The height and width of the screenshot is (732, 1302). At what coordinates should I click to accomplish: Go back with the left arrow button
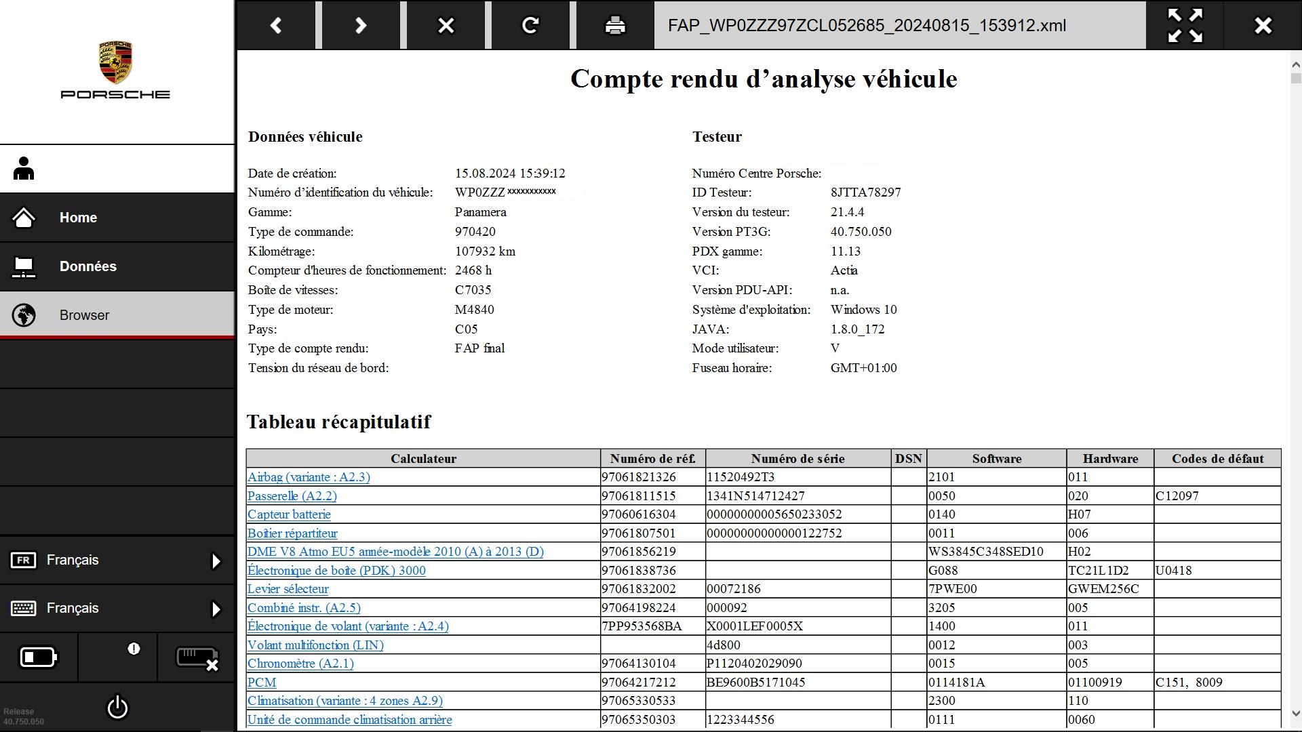coord(276,25)
